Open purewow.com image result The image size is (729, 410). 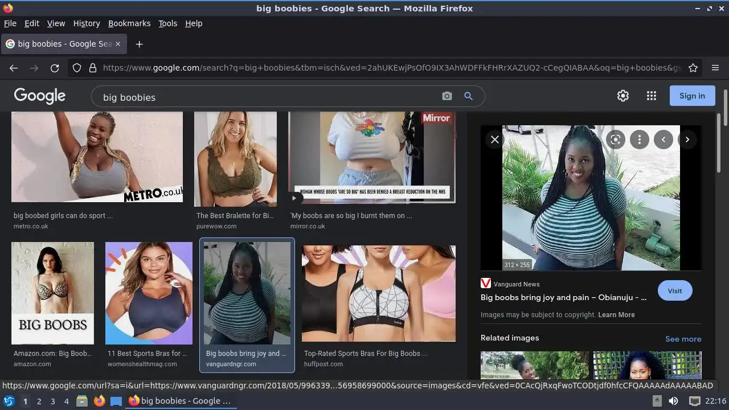click(235, 159)
